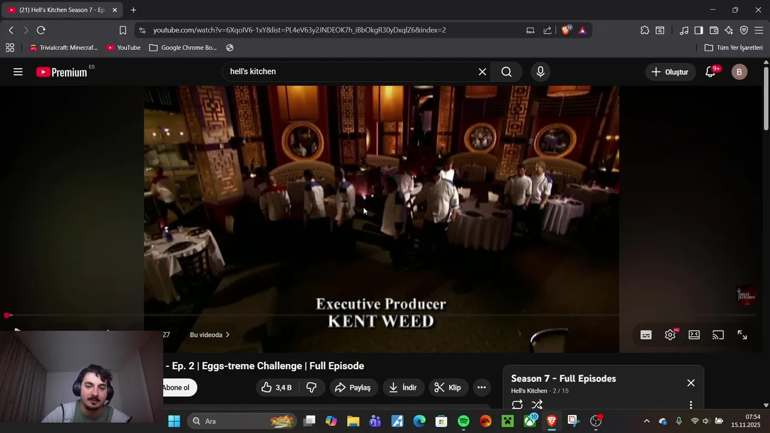The height and width of the screenshot is (433, 770).
Task: Open Brave Wallet icon
Action: (714, 30)
